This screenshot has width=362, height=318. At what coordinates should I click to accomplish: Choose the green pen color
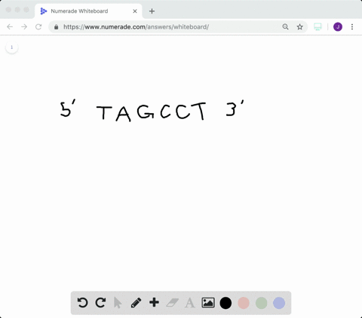(x=261, y=303)
